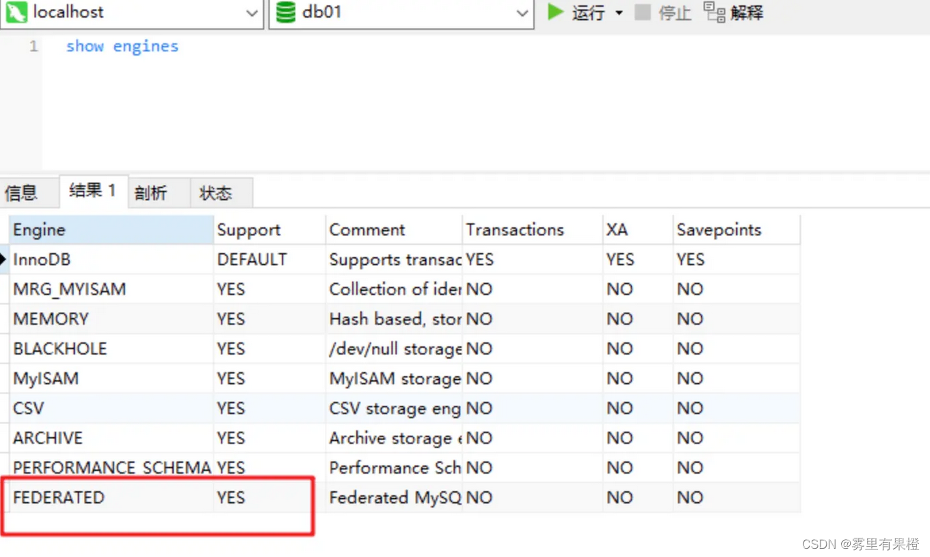
Task: Click the 'MyISAM storage' comment cell
Action: pyautogui.click(x=395, y=378)
